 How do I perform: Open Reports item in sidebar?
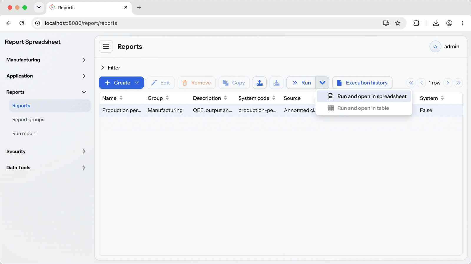(x=50, y=106)
